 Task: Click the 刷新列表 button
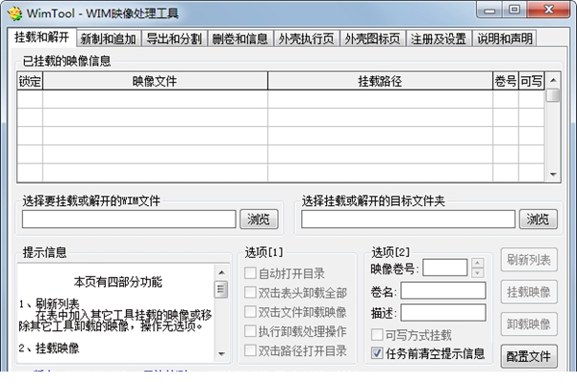tap(529, 260)
